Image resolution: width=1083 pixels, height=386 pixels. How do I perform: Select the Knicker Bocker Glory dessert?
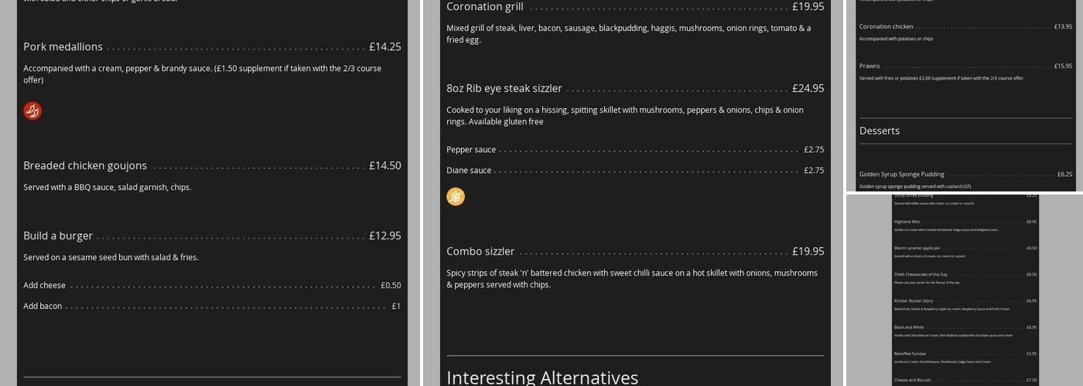914,301
